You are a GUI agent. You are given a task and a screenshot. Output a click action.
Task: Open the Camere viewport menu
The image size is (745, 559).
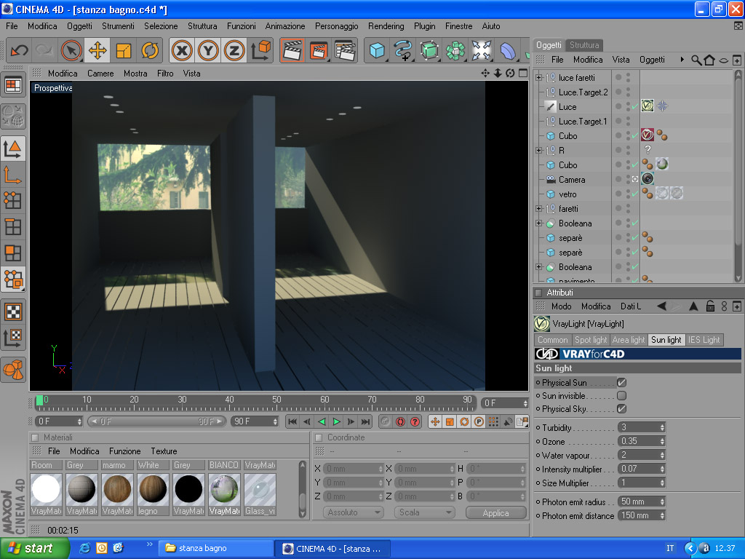tap(100, 74)
